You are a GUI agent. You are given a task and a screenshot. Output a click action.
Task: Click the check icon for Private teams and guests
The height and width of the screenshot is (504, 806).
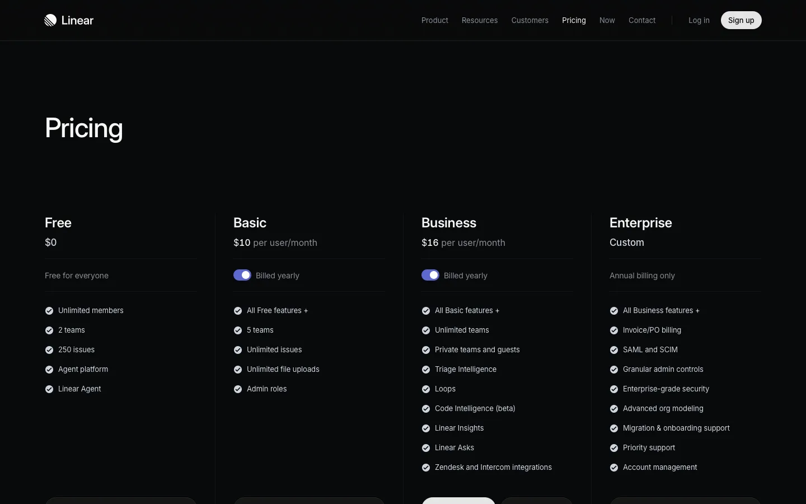point(426,350)
